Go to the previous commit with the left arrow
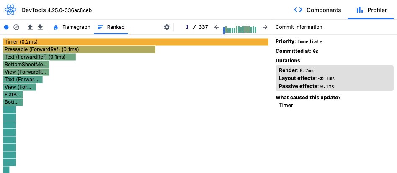 (x=216, y=27)
